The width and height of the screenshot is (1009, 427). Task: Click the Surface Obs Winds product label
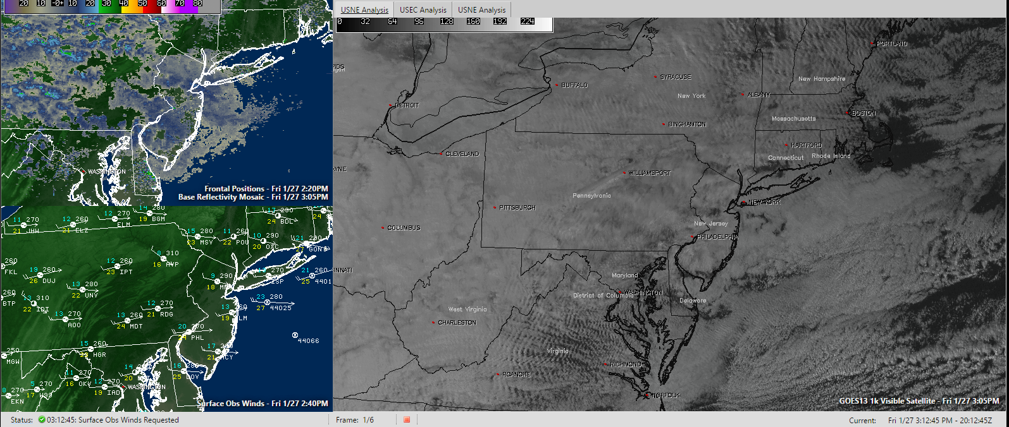(263, 403)
